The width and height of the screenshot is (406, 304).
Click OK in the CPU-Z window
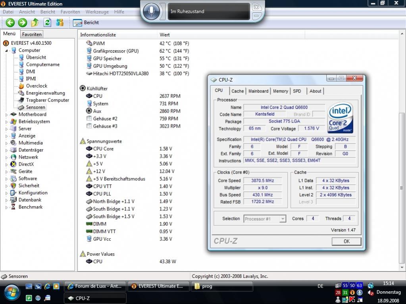click(x=346, y=241)
